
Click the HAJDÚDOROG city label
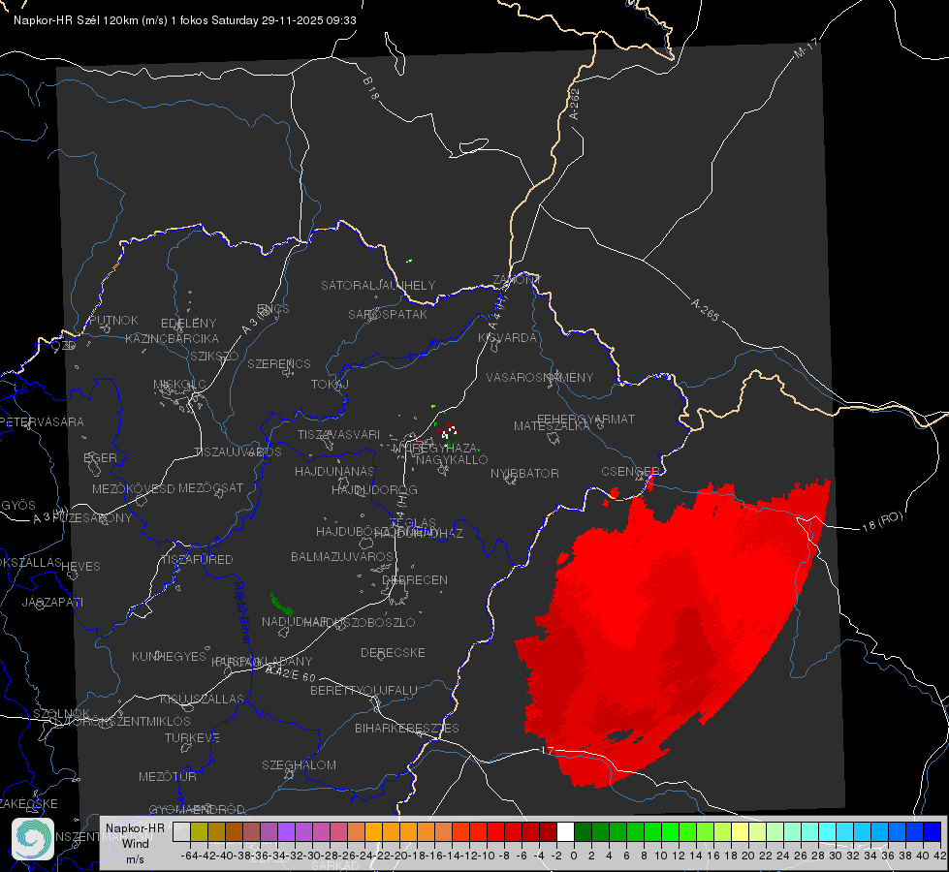[x=374, y=490]
